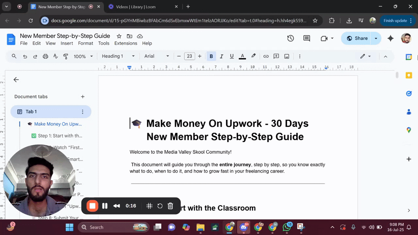
Task: Bookmark this page in Chrome
Action: click(x=315, y=20)
